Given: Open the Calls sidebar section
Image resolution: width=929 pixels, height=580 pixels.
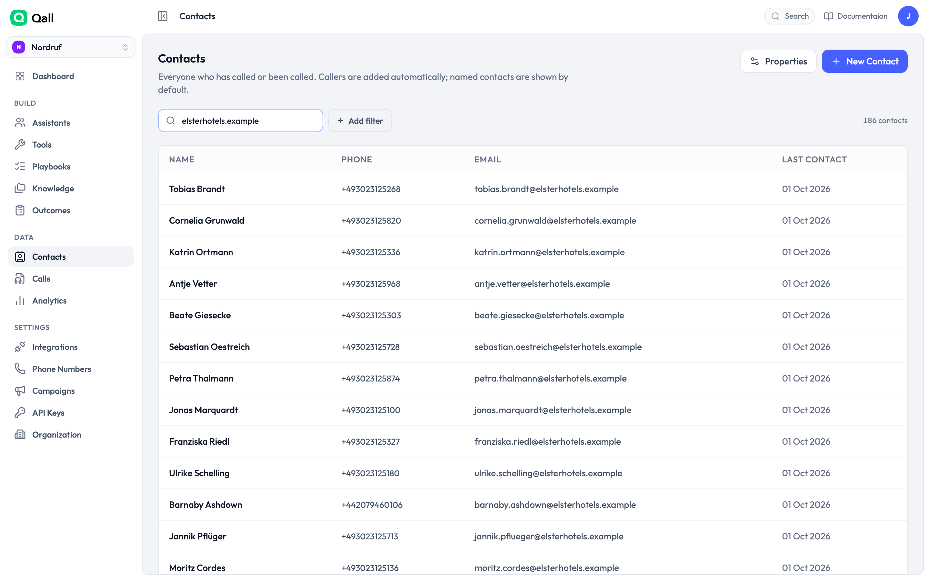Looking at the screenshot, I should click(x=71, y=278).
